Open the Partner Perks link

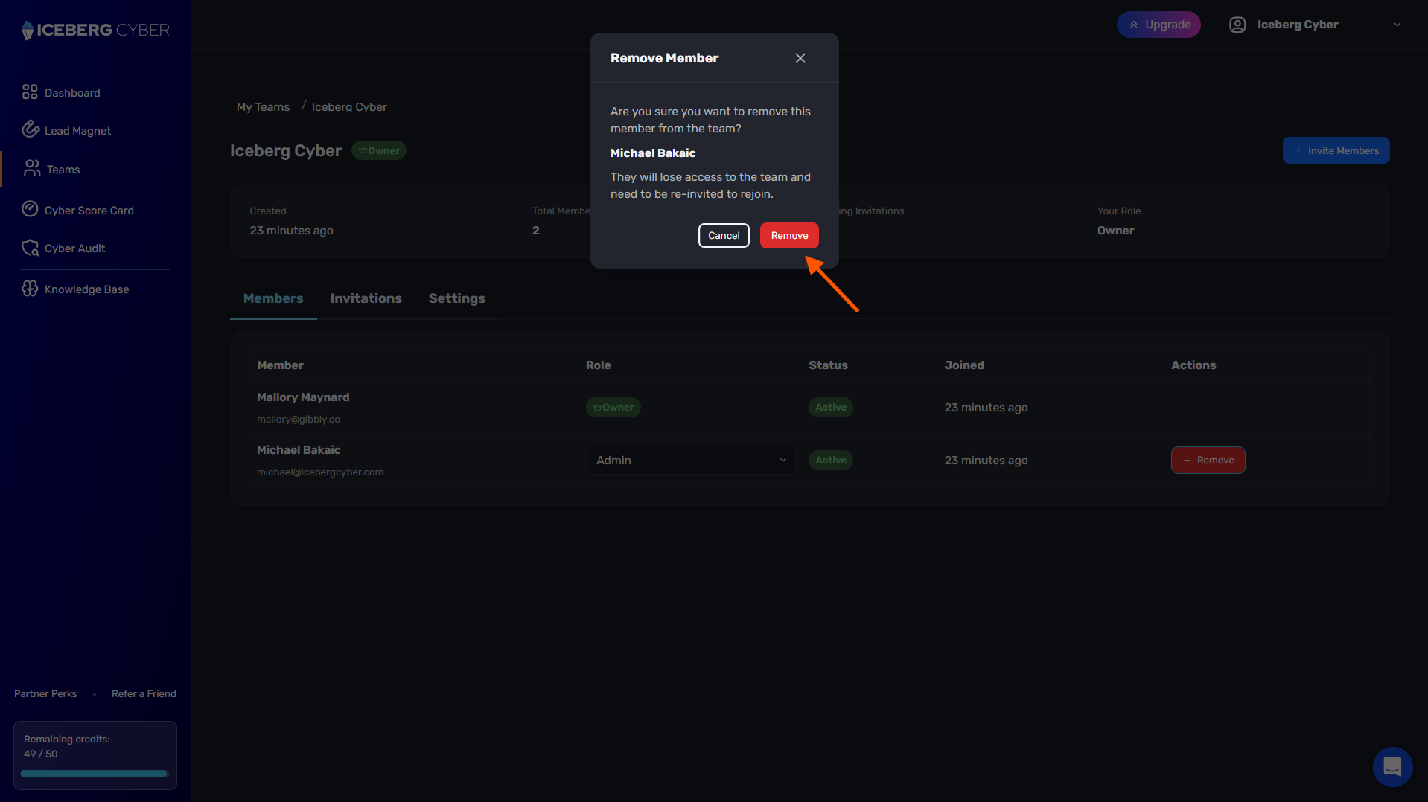[45, 693]
